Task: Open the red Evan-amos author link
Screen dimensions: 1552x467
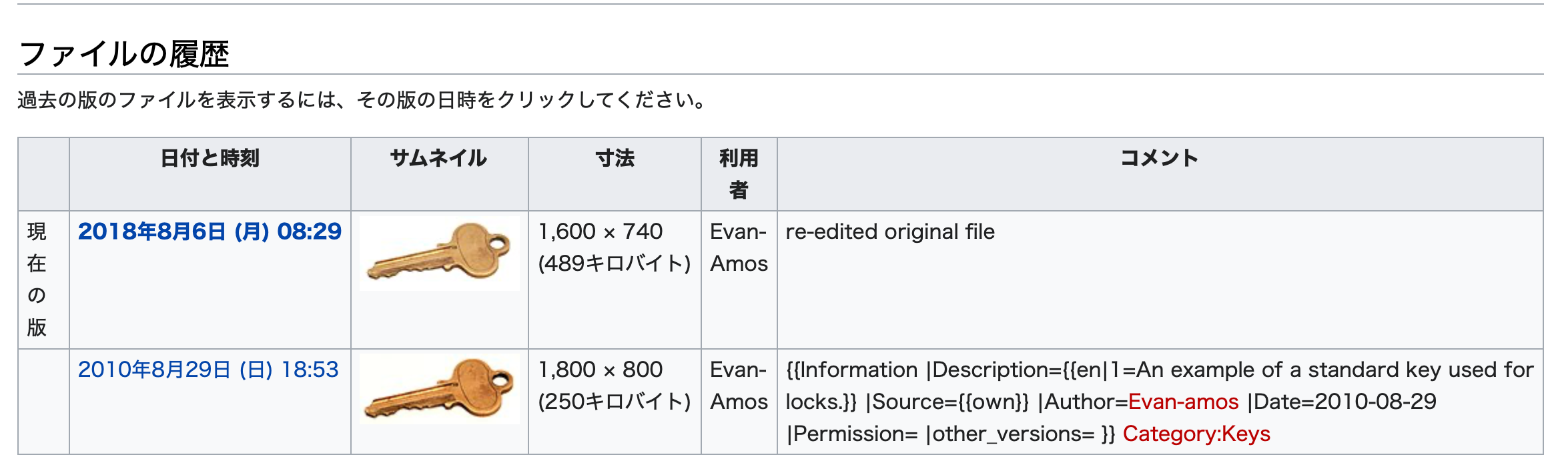Action: pyautogui.click(x=1183, y=402)
